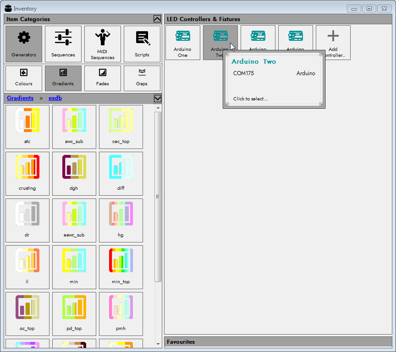Click the gradient list scrollbar thumb
Viewport: 396px width, 352px height.
pyautogui.click(x=158, y=197)
